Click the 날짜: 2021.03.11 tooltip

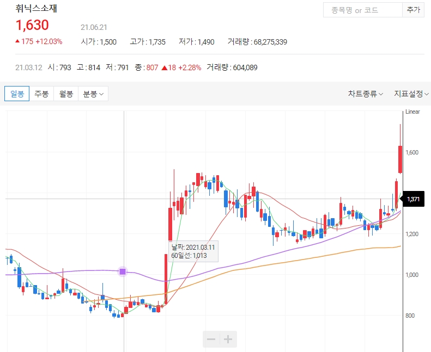193,247
